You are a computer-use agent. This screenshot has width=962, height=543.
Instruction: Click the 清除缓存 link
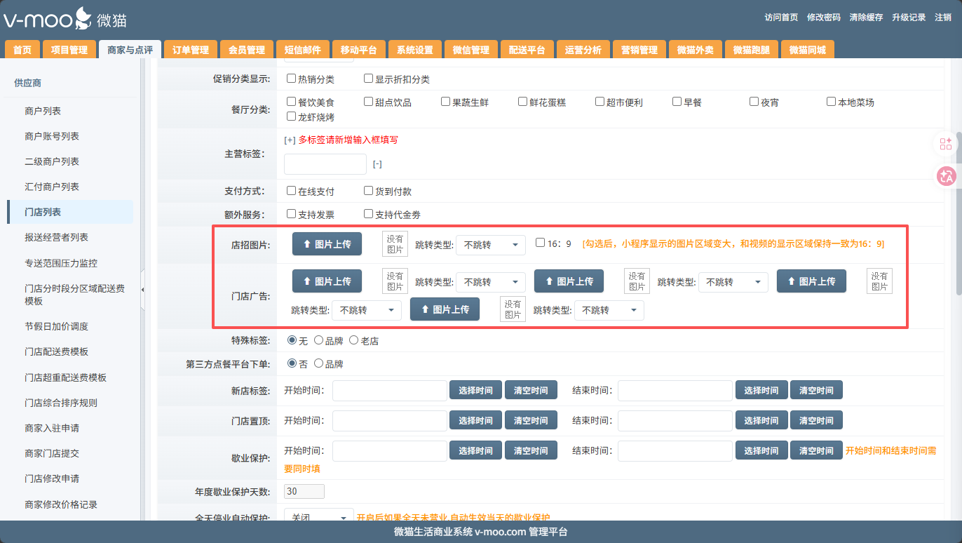coord(866,18)
